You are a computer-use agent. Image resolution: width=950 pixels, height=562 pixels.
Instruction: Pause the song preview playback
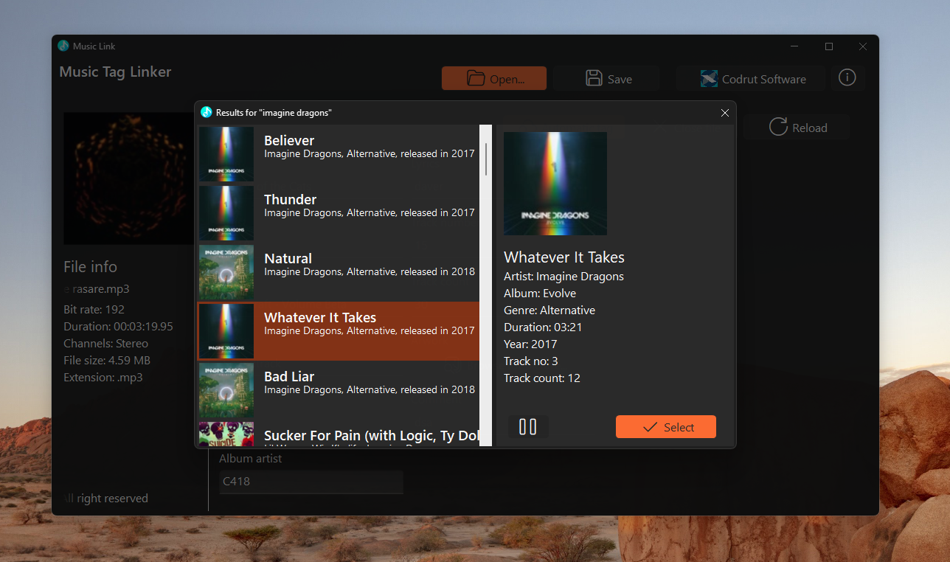[x=528, y=427]
